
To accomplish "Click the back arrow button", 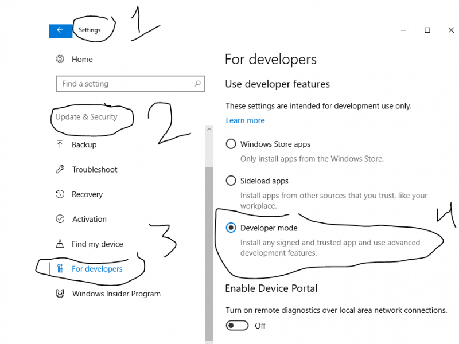I will coord(60,30).
